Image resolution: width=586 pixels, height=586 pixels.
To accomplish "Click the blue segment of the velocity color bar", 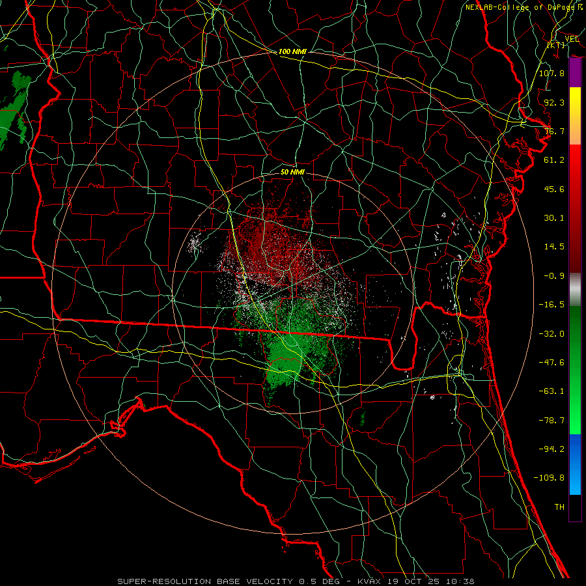I will tap(575, 464).
